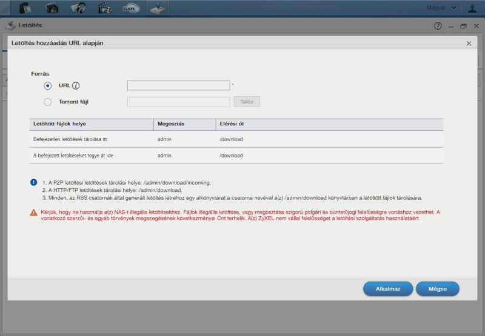
Task: Open the file browser icon in top bar
Action: click(25, 8)
